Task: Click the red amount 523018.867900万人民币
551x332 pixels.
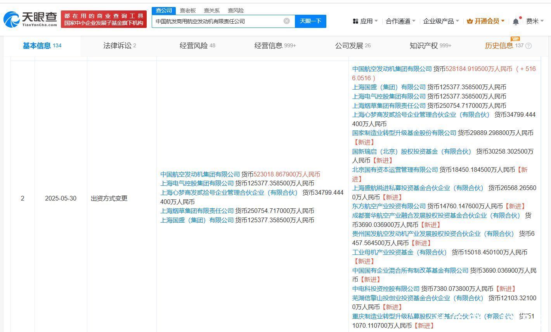Action: point(287,175)
